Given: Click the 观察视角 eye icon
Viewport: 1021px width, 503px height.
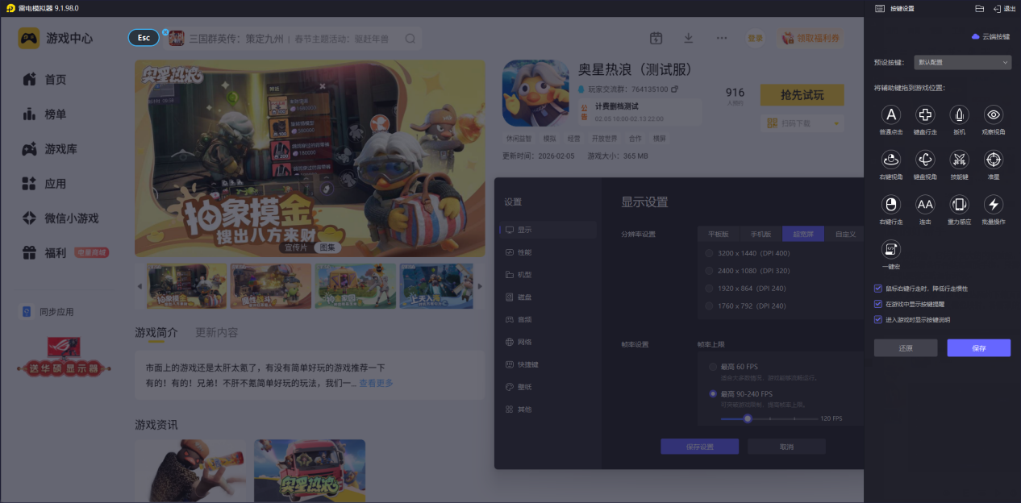Looking at the screenshot, I should [x=994, y=114].
